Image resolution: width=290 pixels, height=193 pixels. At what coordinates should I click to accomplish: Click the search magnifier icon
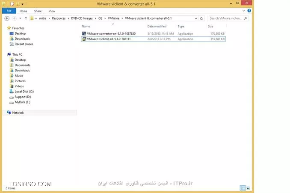246,18
